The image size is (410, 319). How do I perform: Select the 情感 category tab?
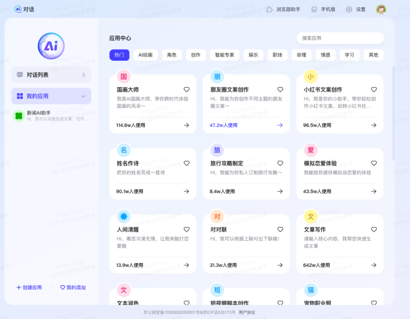(x=325, y=55)
